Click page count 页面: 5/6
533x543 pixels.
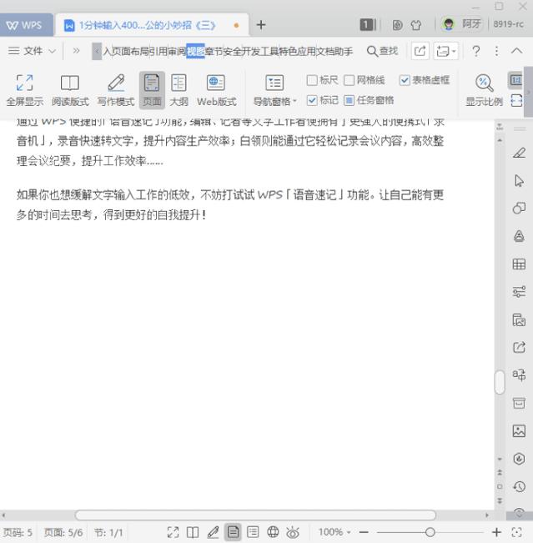pos(63,532)
